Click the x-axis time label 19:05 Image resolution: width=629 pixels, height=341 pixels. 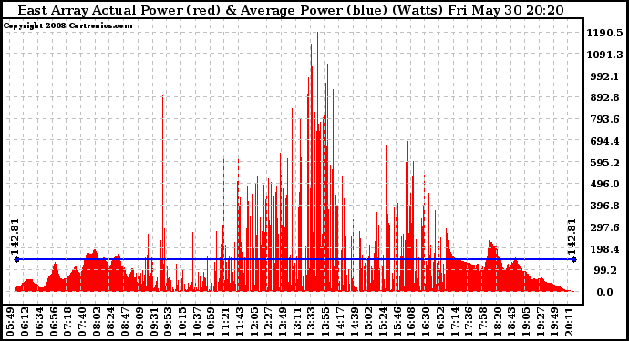coord(526,322)
